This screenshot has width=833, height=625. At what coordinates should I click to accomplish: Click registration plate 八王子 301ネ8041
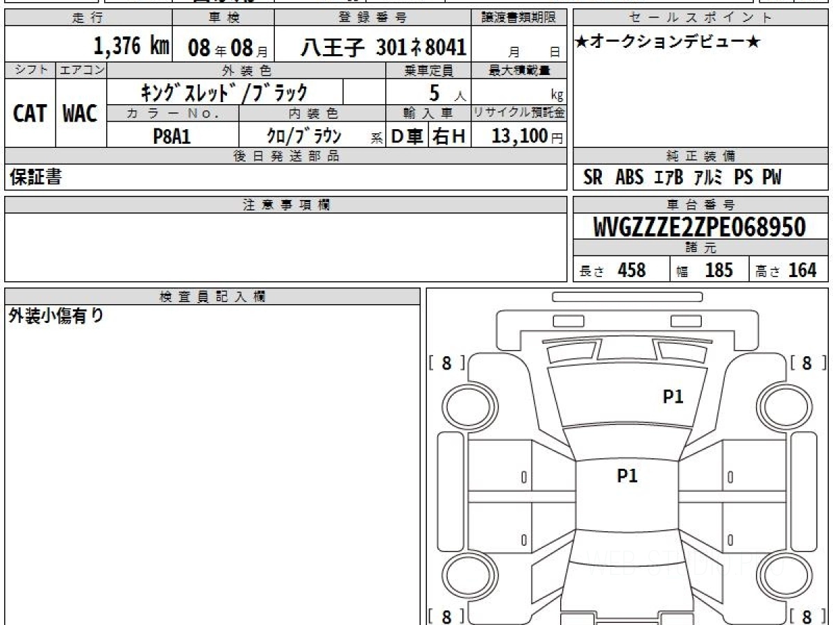click(x=382, y=47)
